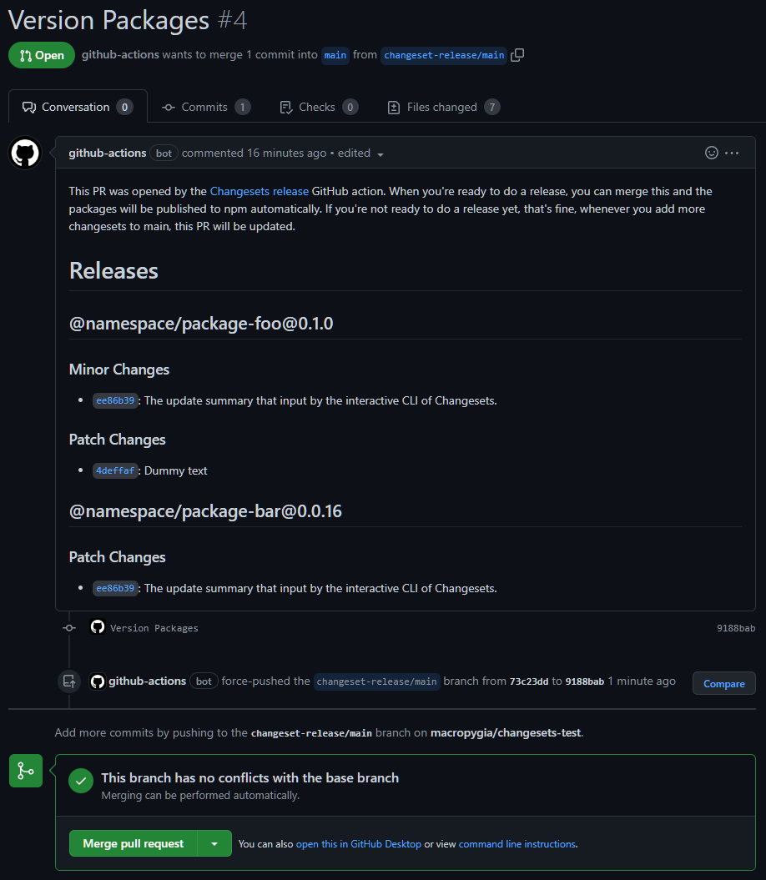The height and width of the screenshot is (880, 766).
Task: Click the 1 minute ago timestamp
Action: (x=642, y=681)
